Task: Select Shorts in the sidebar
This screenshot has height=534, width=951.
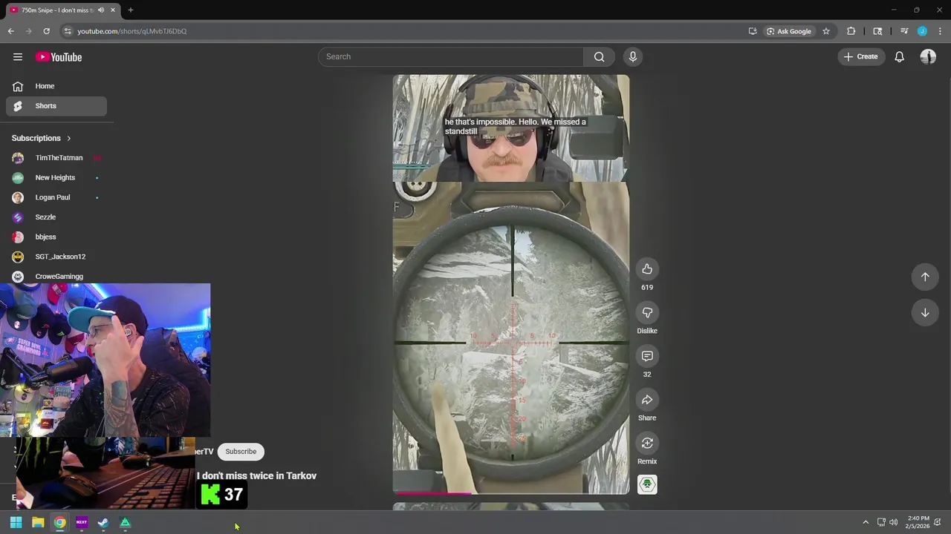Action: 56,106
